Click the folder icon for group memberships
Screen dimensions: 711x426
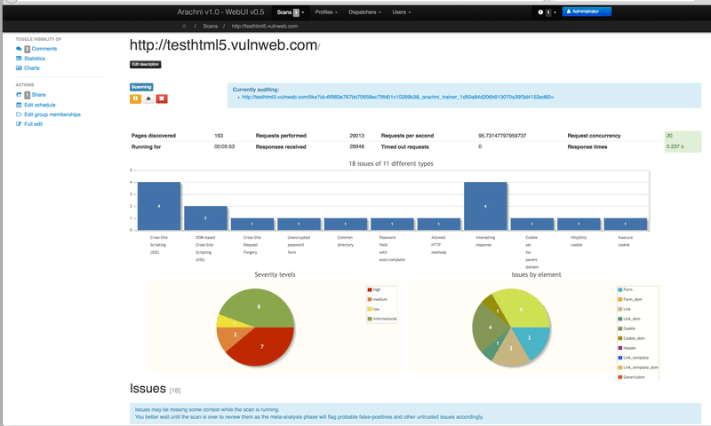[x=19, y=114]
